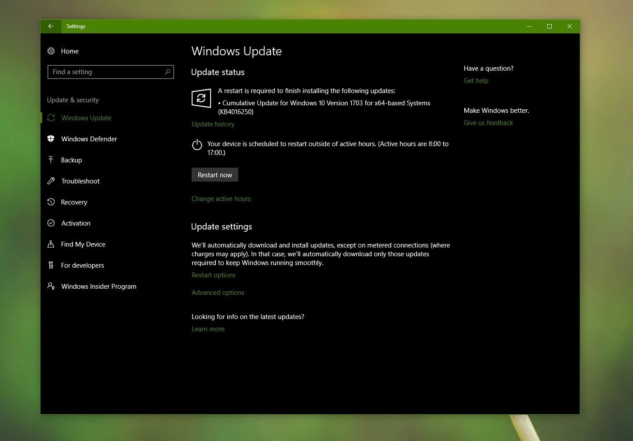Click the Backup upload arrow icon
The height and width of the screenshot is (441, 633).
tap(51, 160)
